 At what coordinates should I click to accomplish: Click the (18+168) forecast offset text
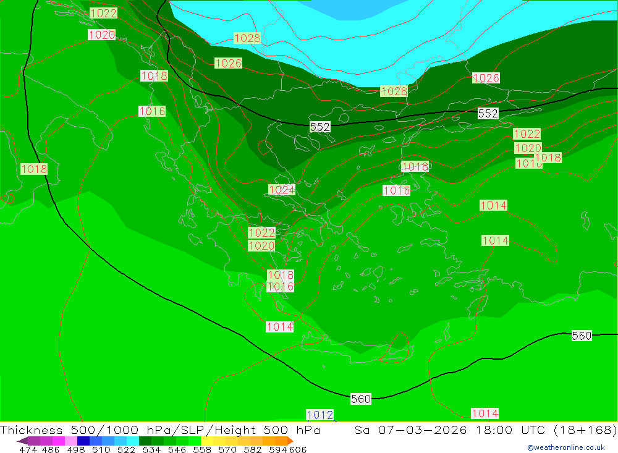tap(585, 430)
